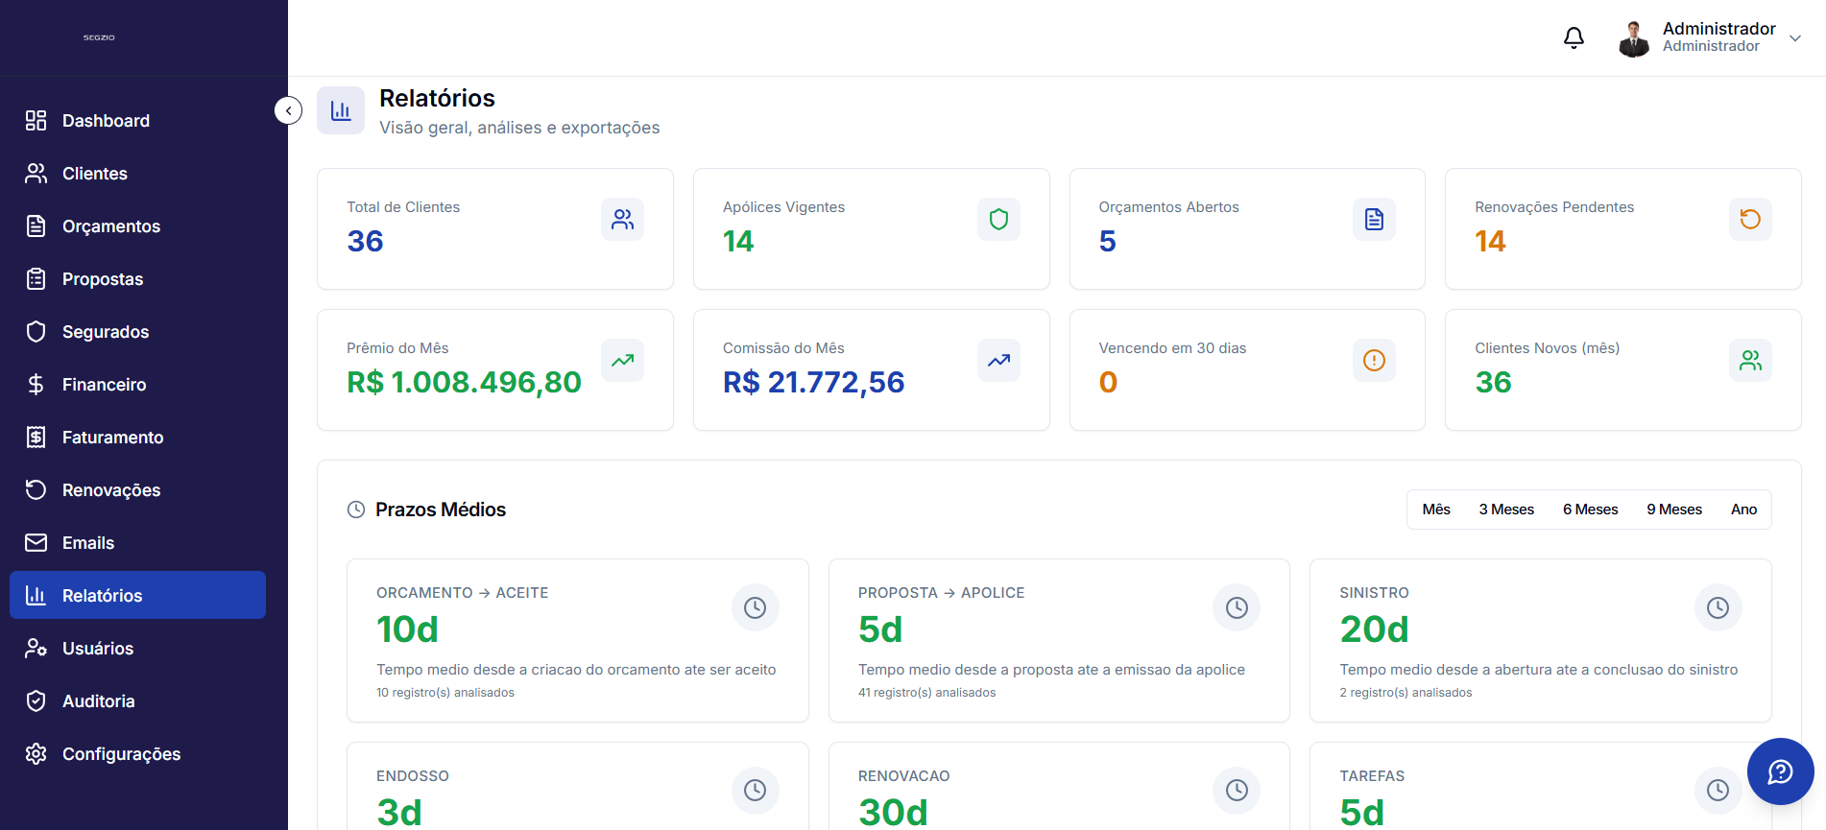The image size is (1826, 830).
Task: Click the R$ 1.008.496,80 premium value
Action: [464, 382]
